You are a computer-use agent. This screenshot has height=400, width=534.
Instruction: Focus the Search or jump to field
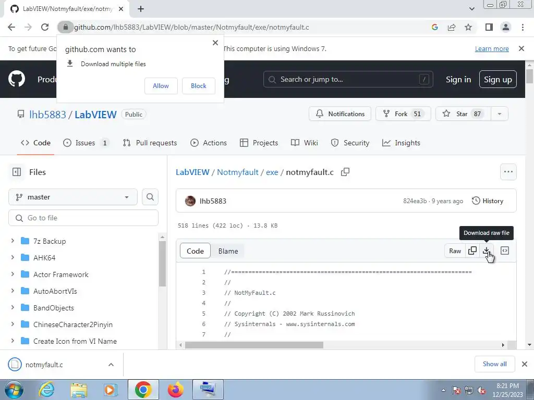(348, 79)
